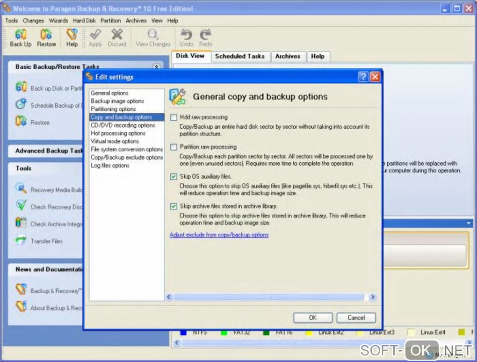Screen dimensions: 477x362
Task: Open the Hard Disk menu
Action: pyautogui.click(x=84, y=21)
